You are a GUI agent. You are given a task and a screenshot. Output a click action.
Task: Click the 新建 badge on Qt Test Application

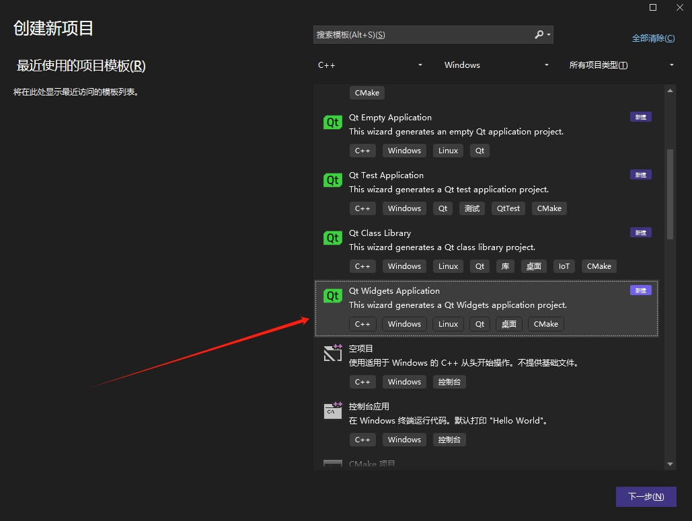click(x=641, y=175)
